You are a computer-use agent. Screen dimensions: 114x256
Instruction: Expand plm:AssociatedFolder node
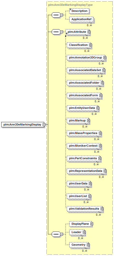102,83
